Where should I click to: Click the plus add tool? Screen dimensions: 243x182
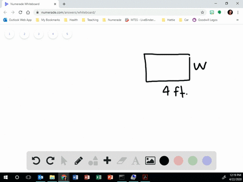click(107, 160)
